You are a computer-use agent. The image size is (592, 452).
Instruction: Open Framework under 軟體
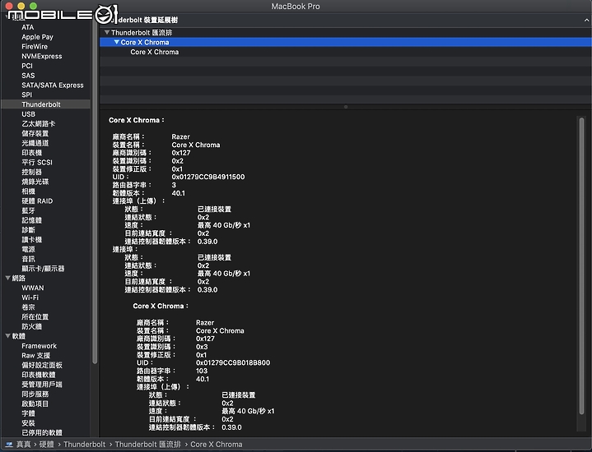(x=39, y=346)
